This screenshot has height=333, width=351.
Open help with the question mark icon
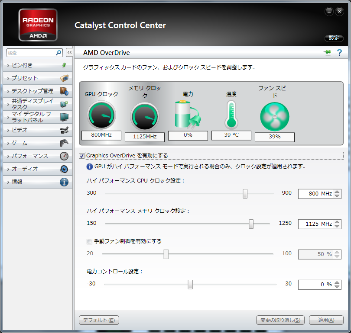point(339,53)
